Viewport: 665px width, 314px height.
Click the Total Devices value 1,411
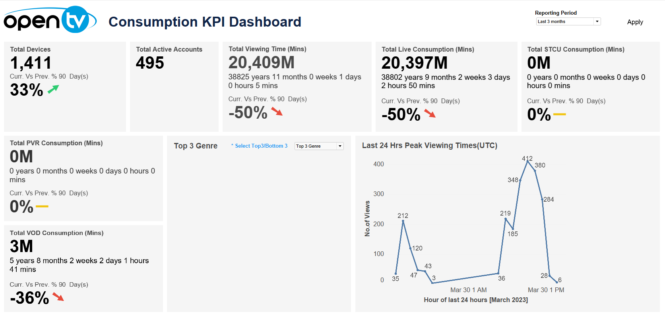[31, 63]
